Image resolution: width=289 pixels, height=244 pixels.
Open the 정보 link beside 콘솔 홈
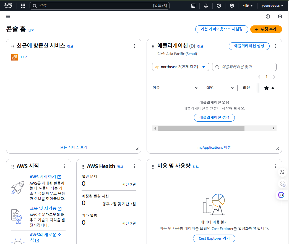coord(31,30)
